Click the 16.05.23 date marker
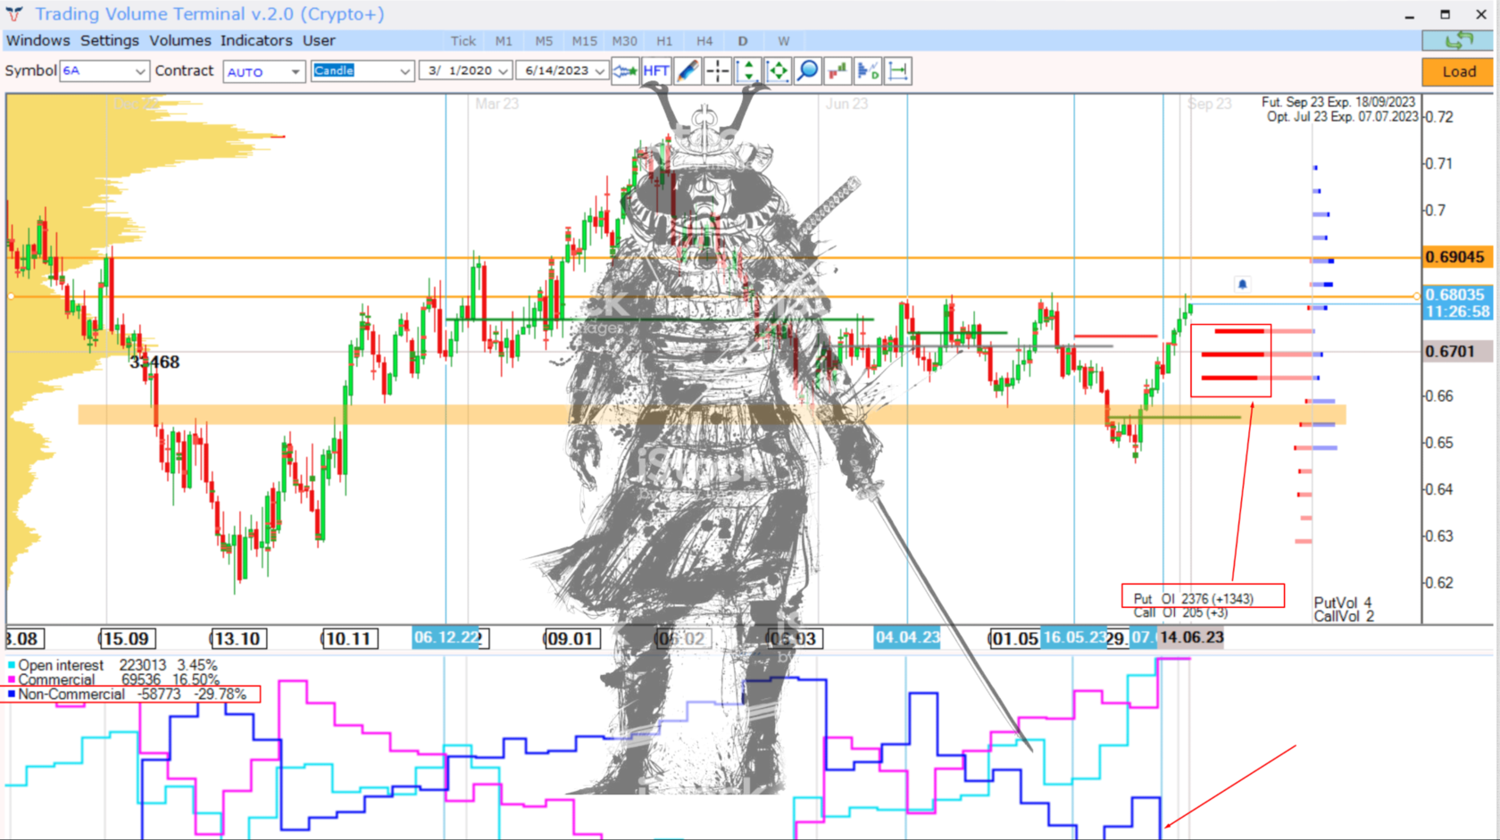Screen dimensions: 1500x840 coord(1074,637)
